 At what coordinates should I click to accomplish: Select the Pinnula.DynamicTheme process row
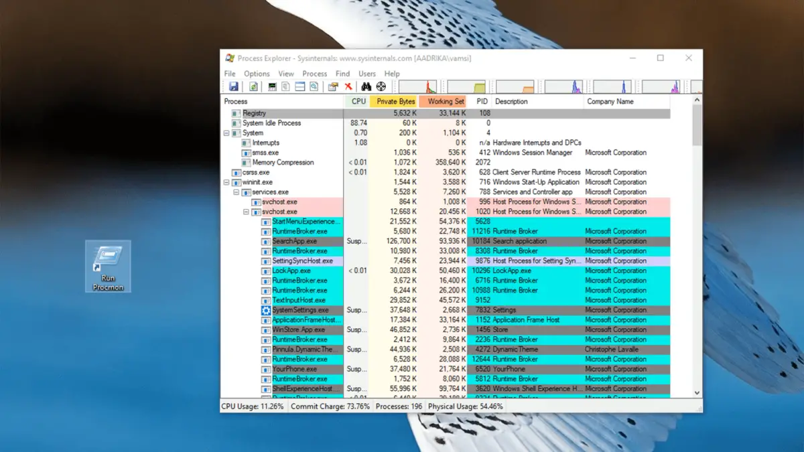[446, 349]
